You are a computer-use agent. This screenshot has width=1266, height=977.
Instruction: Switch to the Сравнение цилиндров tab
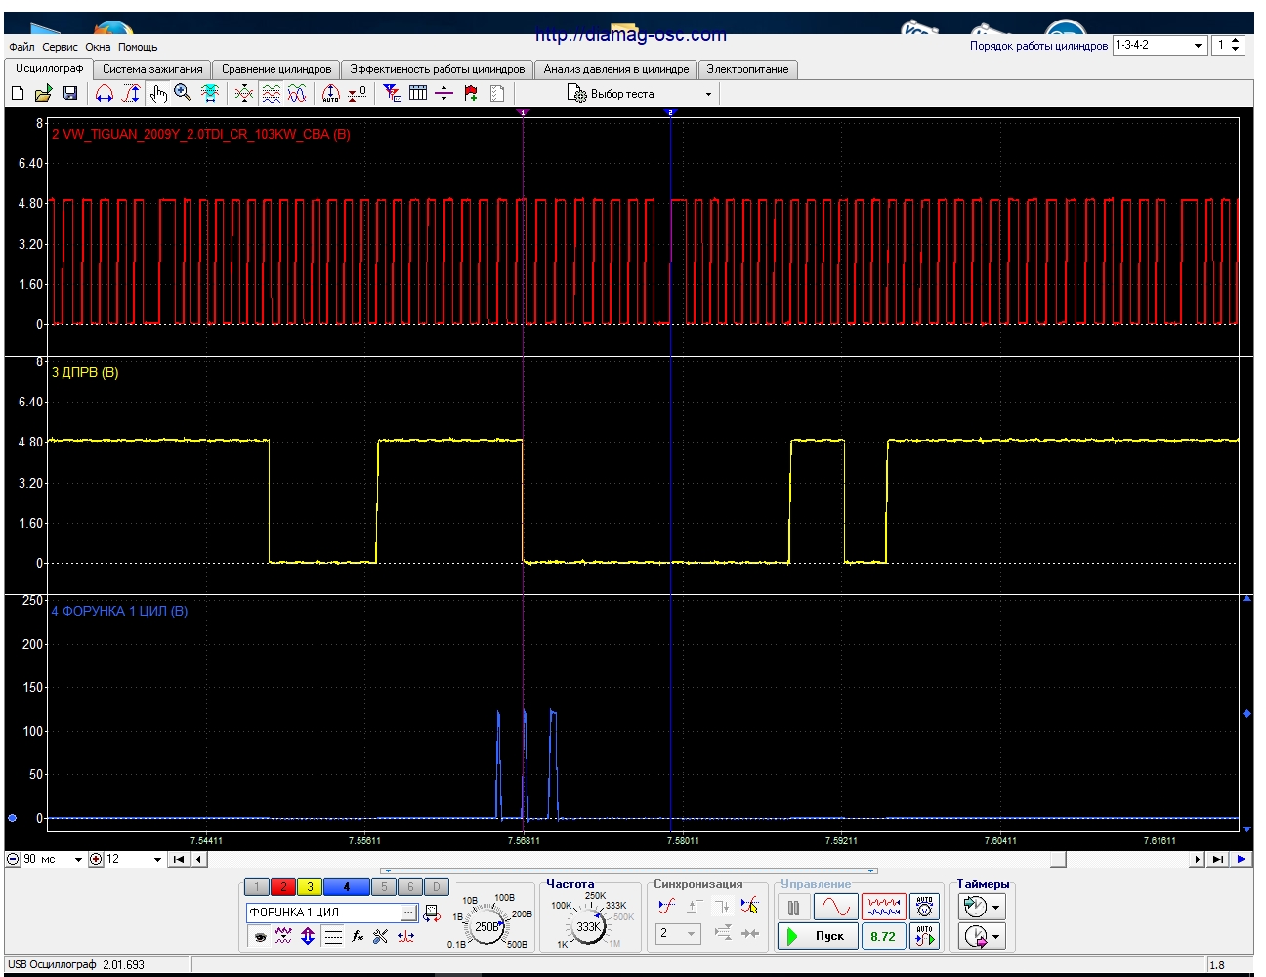click(276, 69)
